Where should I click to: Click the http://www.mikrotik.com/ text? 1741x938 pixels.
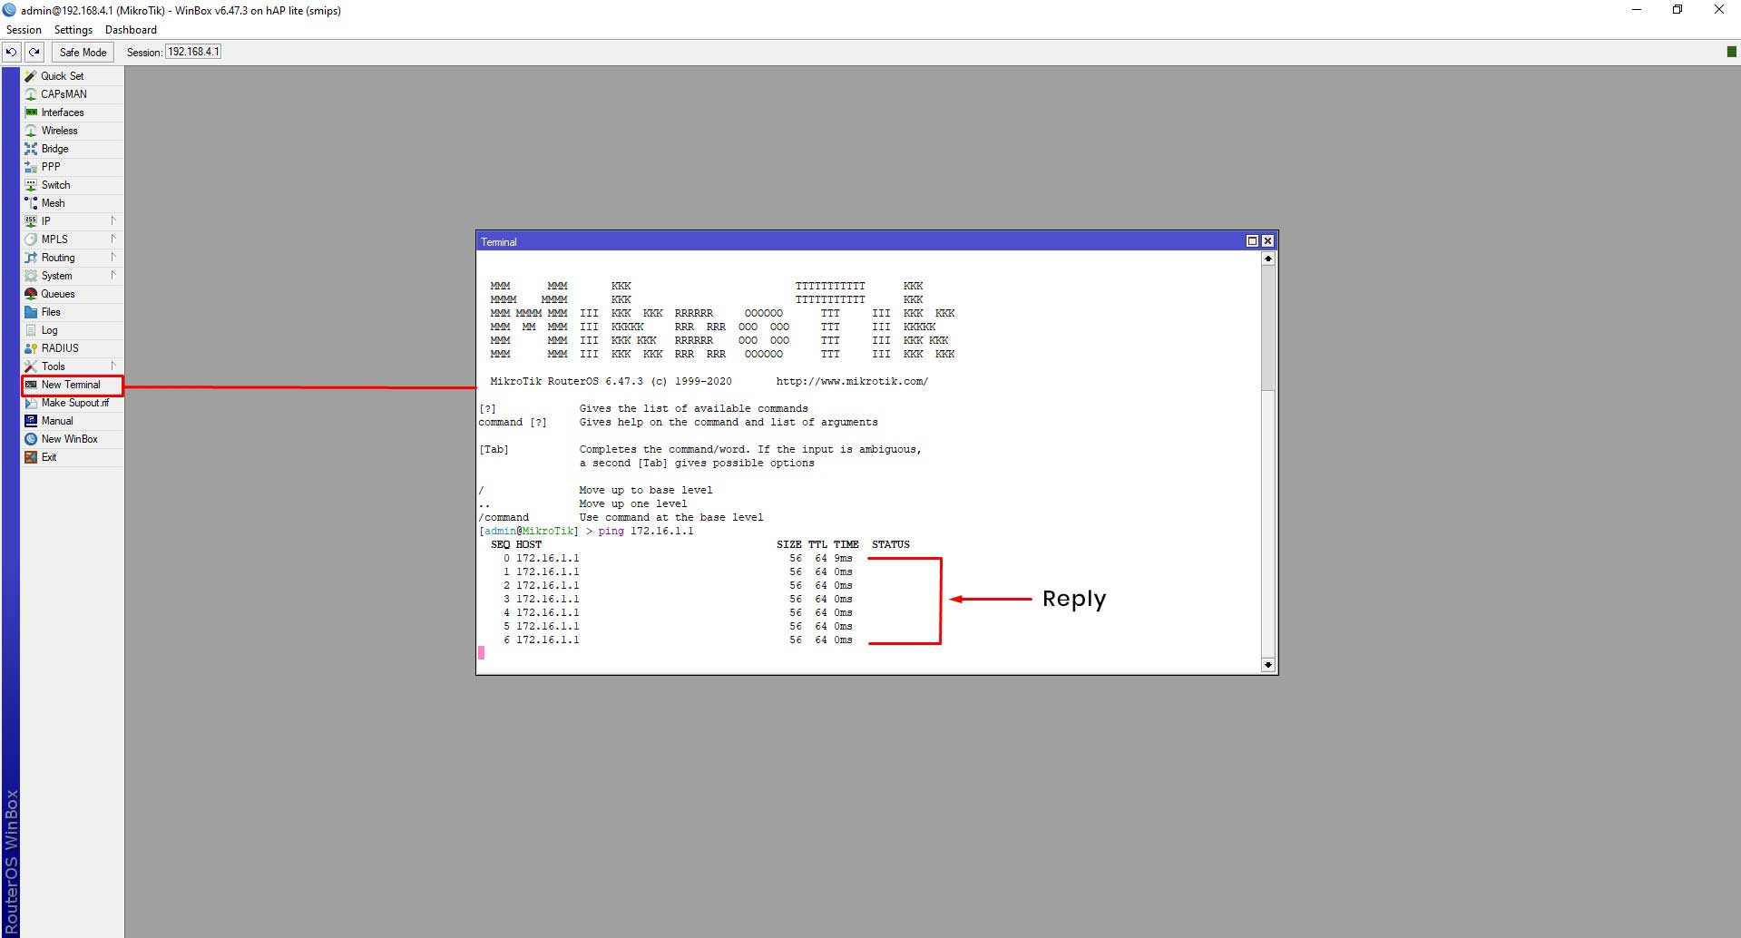[x=852, y=382]
